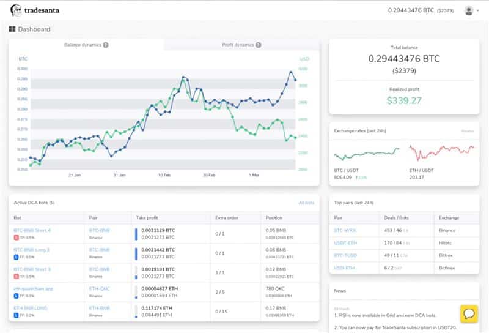
Task: Click the Total balance ($2379) amount
Action: coord(404,71)
